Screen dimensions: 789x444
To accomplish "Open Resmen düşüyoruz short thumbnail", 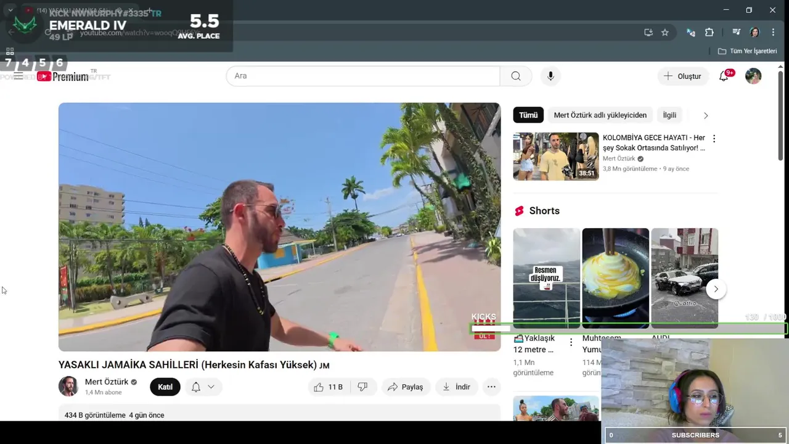I will pos(547,278).
